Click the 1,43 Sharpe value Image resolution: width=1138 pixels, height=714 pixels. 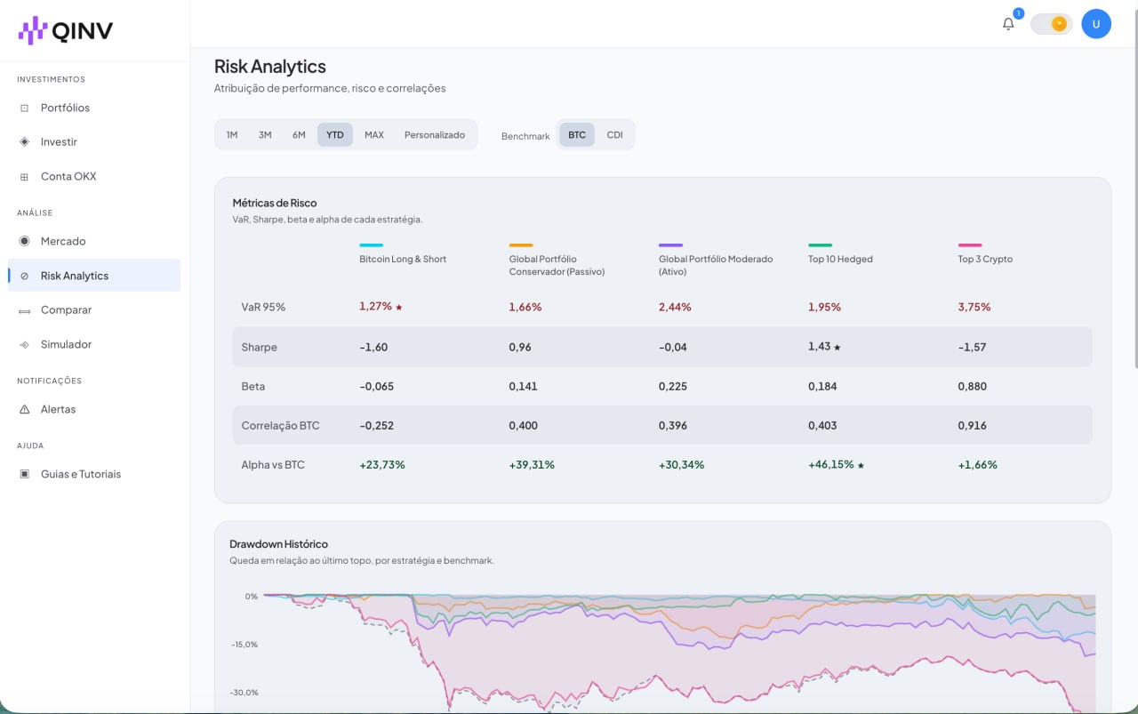819,346
